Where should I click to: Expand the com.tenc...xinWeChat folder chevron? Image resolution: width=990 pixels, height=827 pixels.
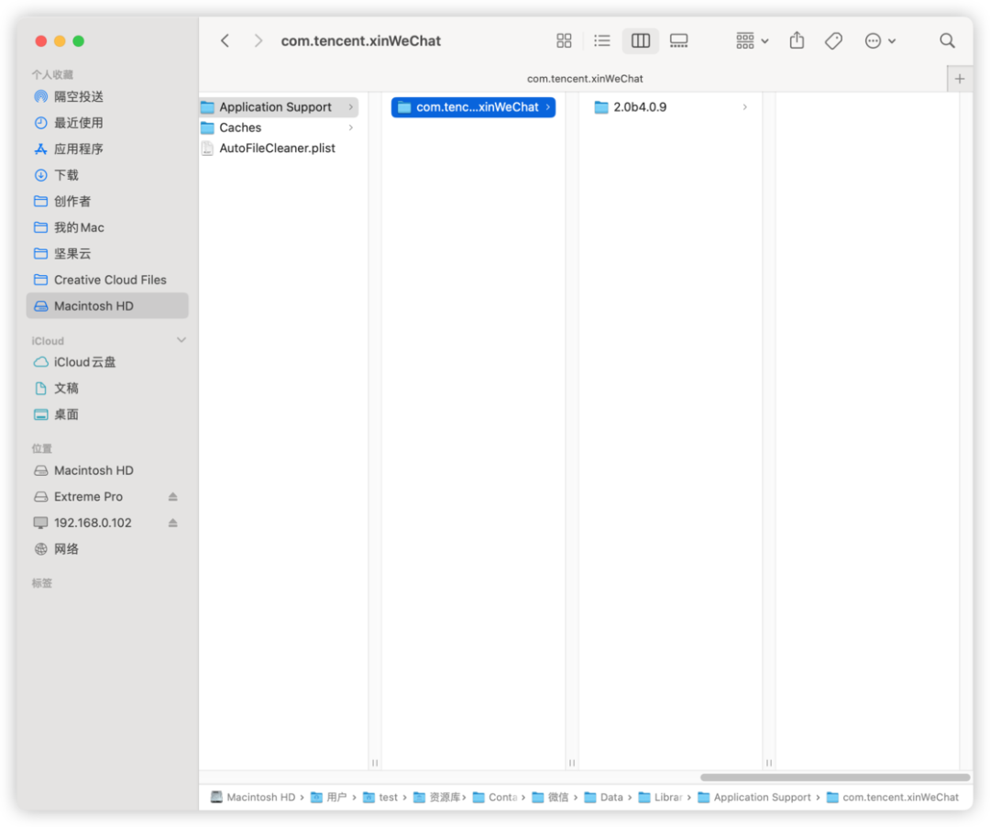tap(548, 107)
